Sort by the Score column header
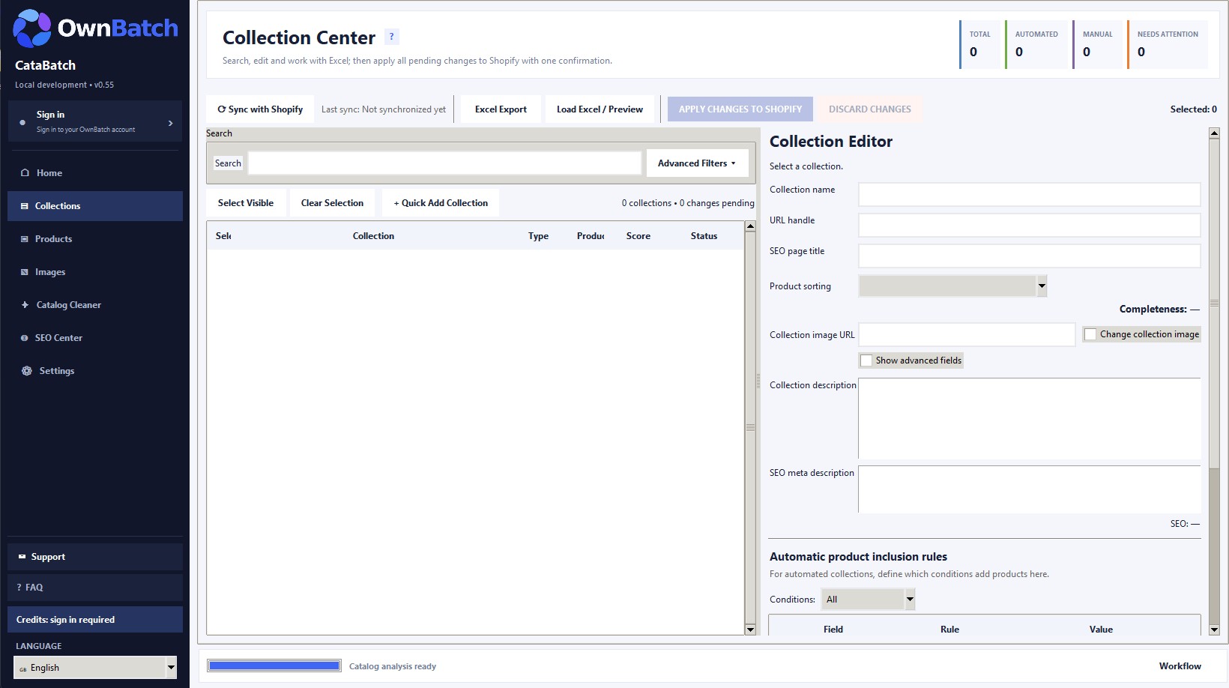Viewport: 1229px width, 688px height. tap(638, 236)
